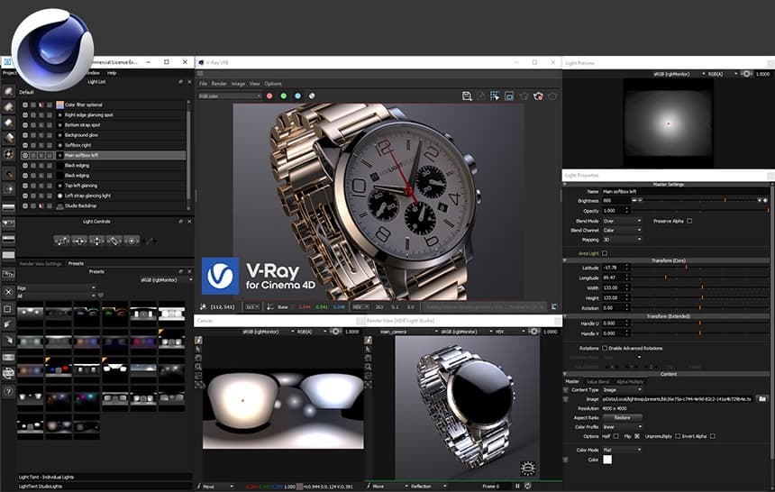775x492 pixels.
Task: Open the white Color swatch picker
Action: pos(607,460)
